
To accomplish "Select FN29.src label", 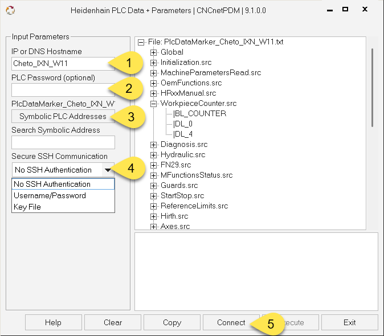I will point(176,165).
